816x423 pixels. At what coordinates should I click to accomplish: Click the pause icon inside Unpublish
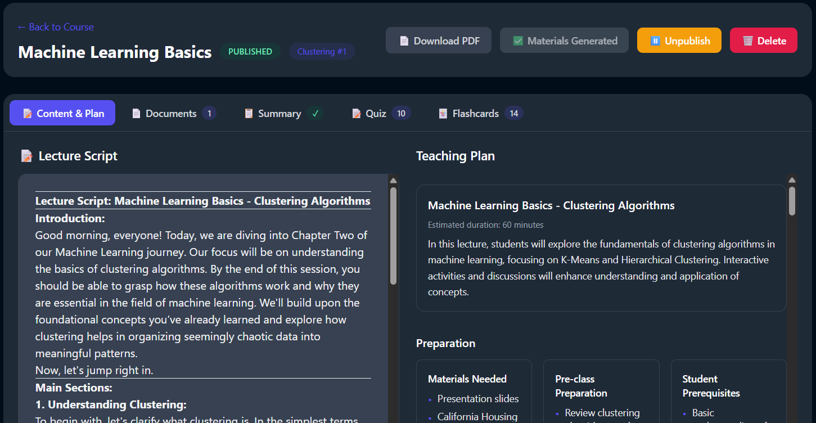[x=656, y=40]
